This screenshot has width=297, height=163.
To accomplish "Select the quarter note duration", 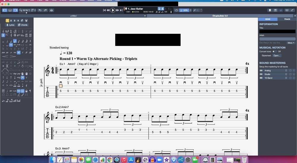I will 11,41.
